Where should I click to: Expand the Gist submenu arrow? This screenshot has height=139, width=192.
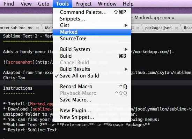tap(126, 25)
